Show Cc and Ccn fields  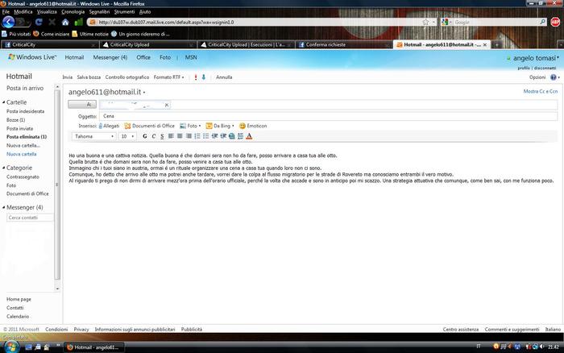pyautogui.click(x=541, y=91)
